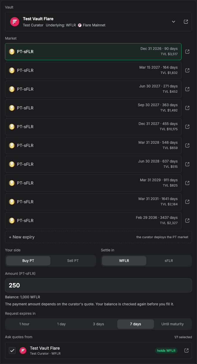Set request expiry to 1 day

(x=61, y=324)
